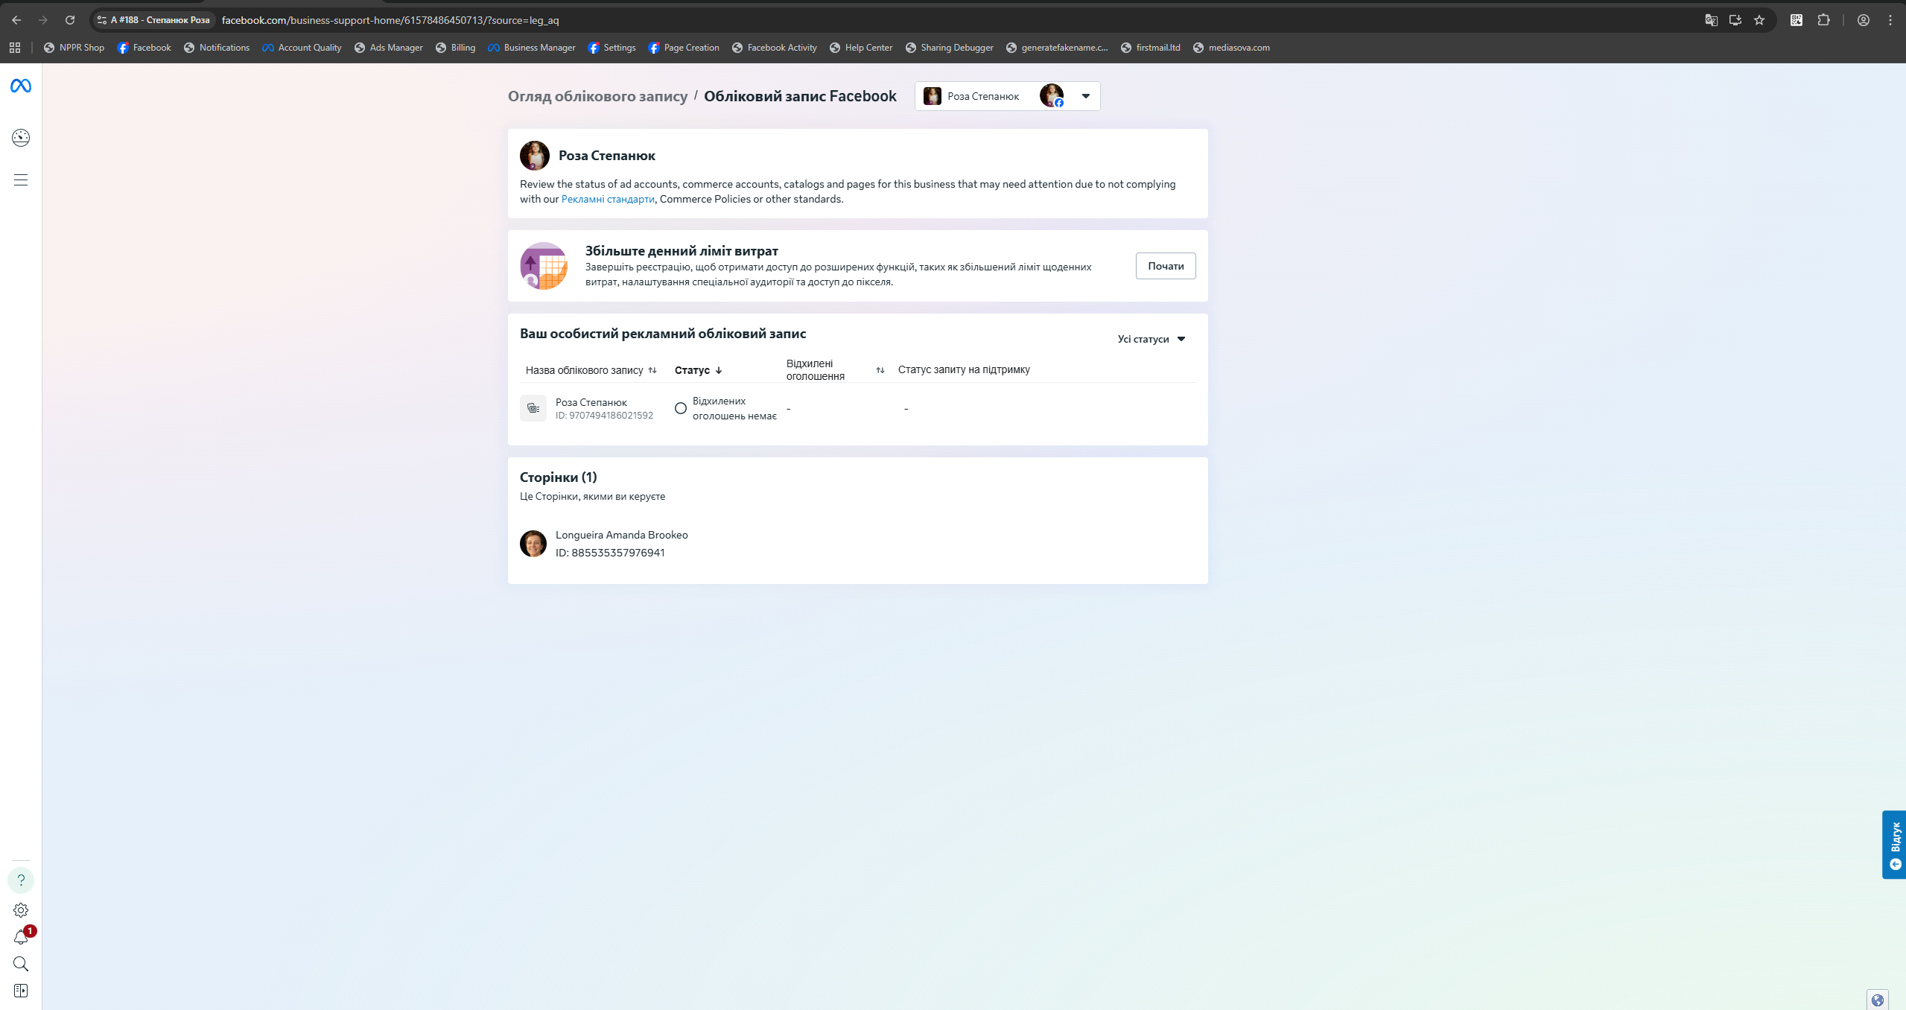Open the Longueira Amanda Brookeo page thumbnail
The width and height of the screenshot is (1906, 1010).
coord(533,544)
